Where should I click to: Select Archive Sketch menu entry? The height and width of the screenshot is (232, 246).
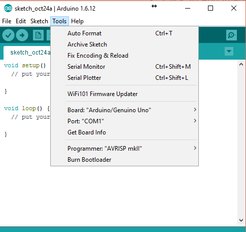pos(124,44)
